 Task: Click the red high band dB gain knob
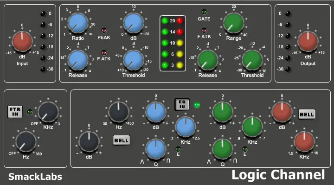point(282,112)
